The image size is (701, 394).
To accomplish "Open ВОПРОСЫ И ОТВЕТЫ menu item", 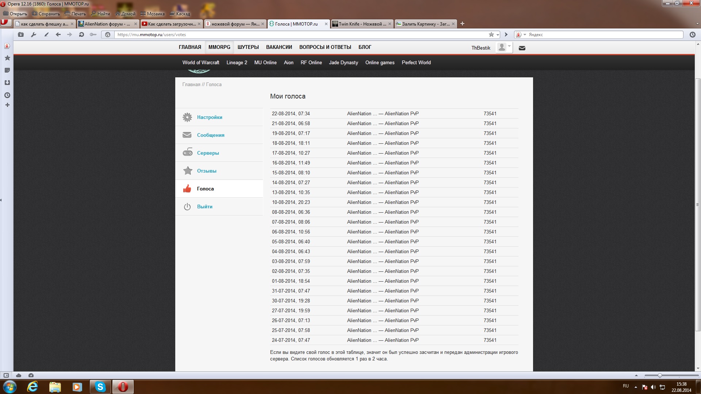I will click(325, 47).
